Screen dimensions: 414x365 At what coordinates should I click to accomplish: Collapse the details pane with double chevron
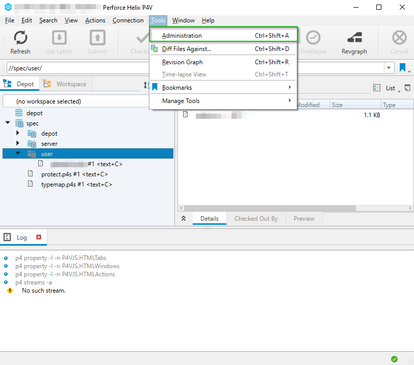point(184,219)
